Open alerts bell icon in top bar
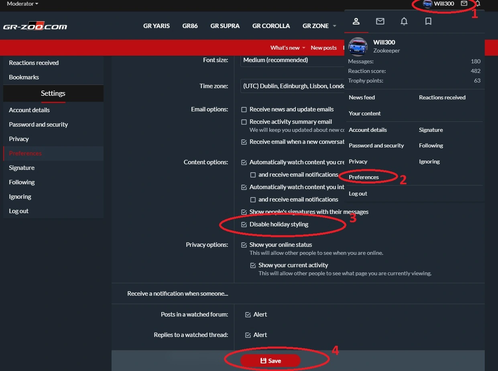The height and width of the screenshot is (371, 498). pos(478,4)
